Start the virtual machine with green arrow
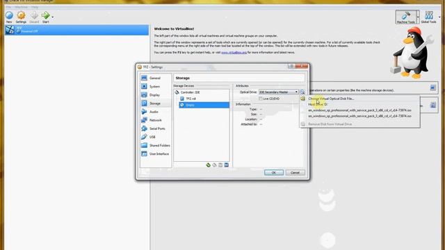 click(x=45, y=17)
